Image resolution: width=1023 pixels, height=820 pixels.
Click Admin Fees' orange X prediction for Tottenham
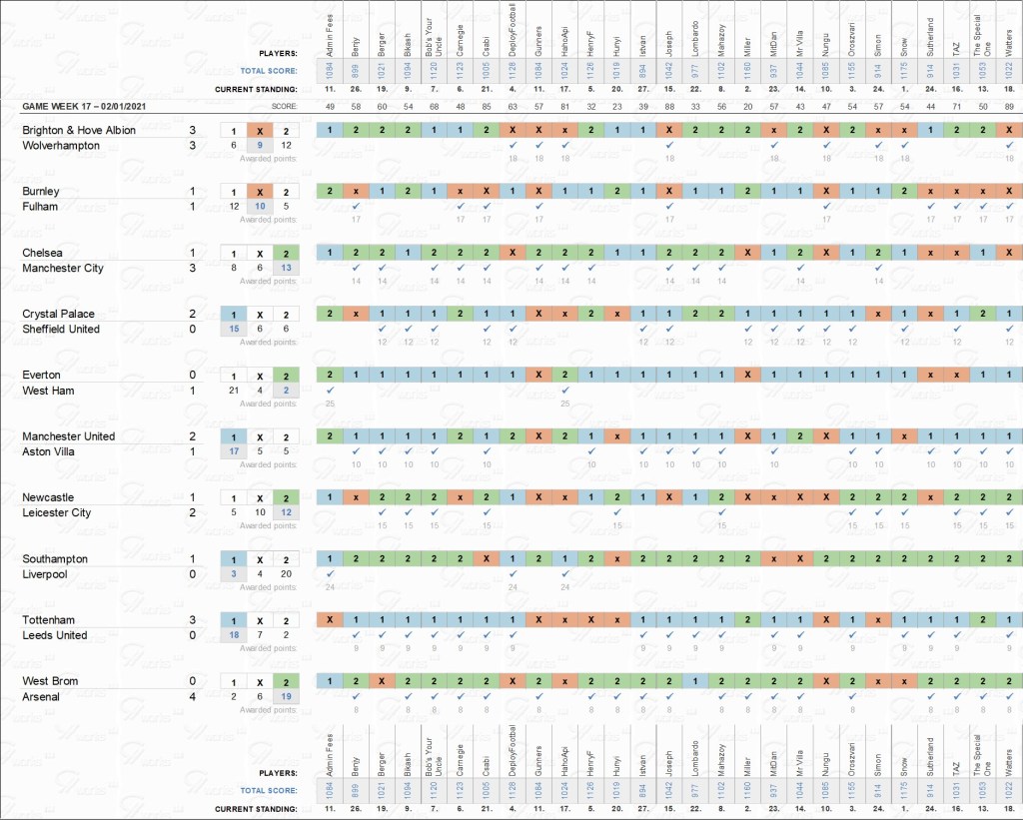[329, 620]
